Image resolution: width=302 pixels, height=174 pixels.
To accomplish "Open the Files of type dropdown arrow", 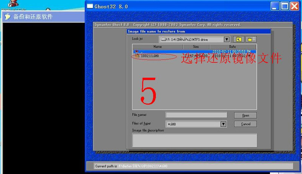I will coord(223,124).
